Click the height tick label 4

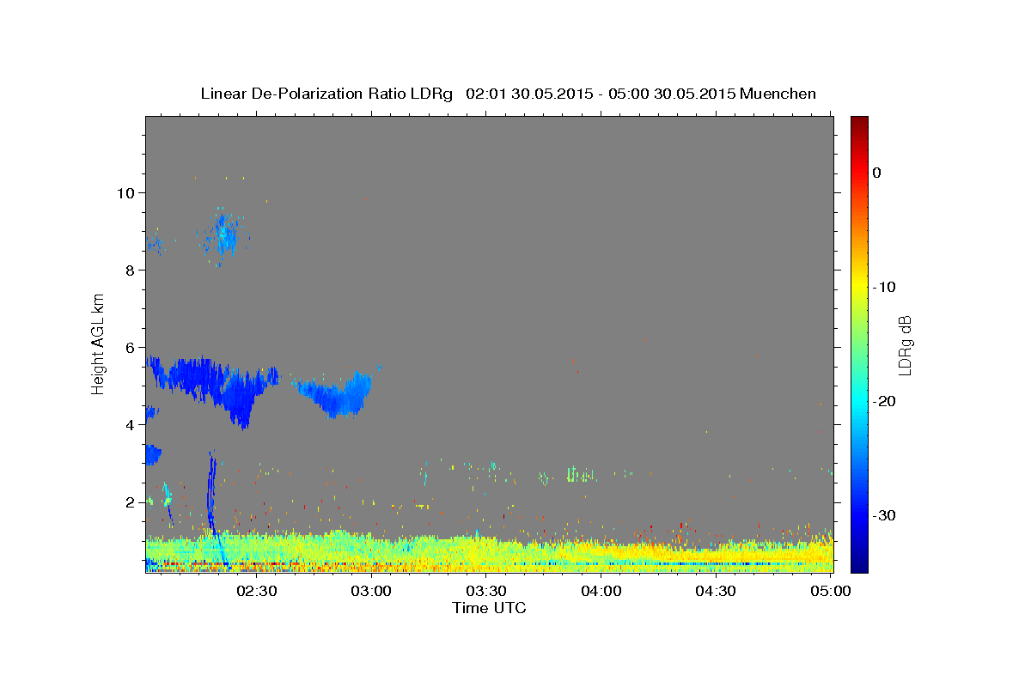130,424
